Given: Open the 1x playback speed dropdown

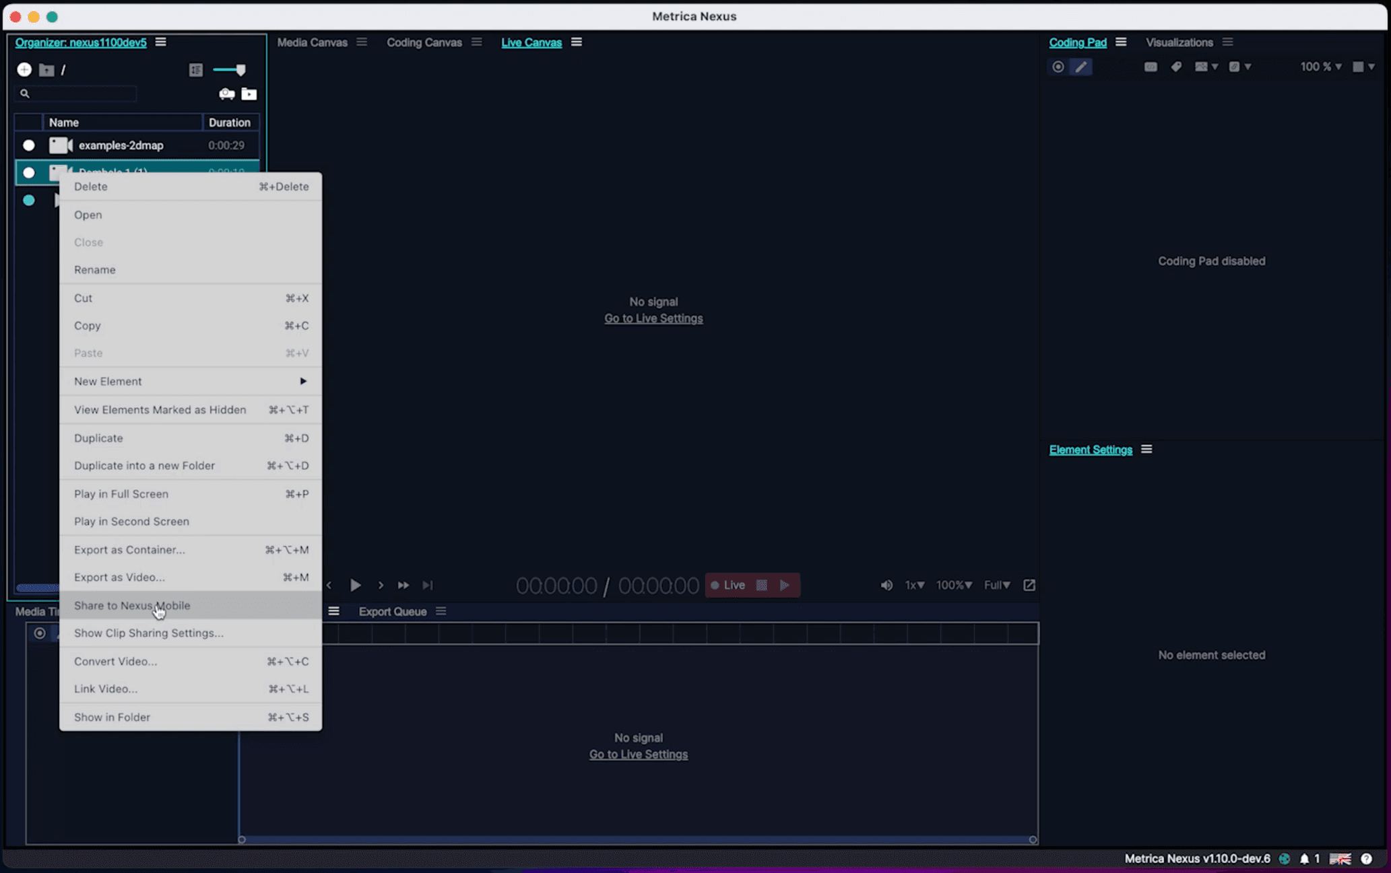Looking at the screenshot, I should (x=914, y=585).
